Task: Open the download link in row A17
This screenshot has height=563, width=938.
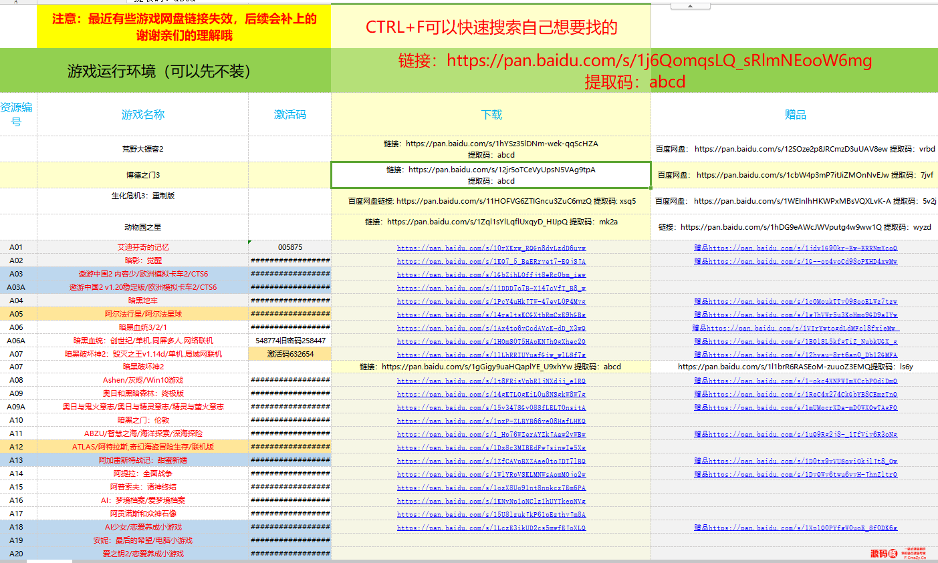Action: (491, 514)
